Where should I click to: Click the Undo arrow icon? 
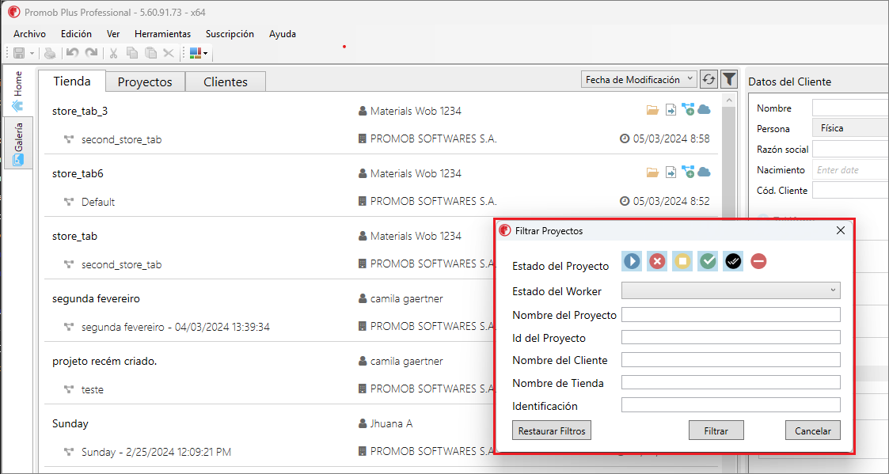point(72,53)
